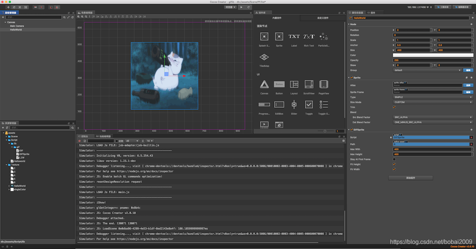Select the Rotate transform tool
This screenshot has width=476, height=249.
coord(14,7)
